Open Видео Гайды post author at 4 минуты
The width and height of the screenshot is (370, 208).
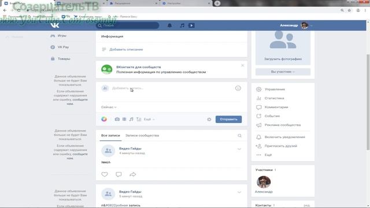pos(130,148)
